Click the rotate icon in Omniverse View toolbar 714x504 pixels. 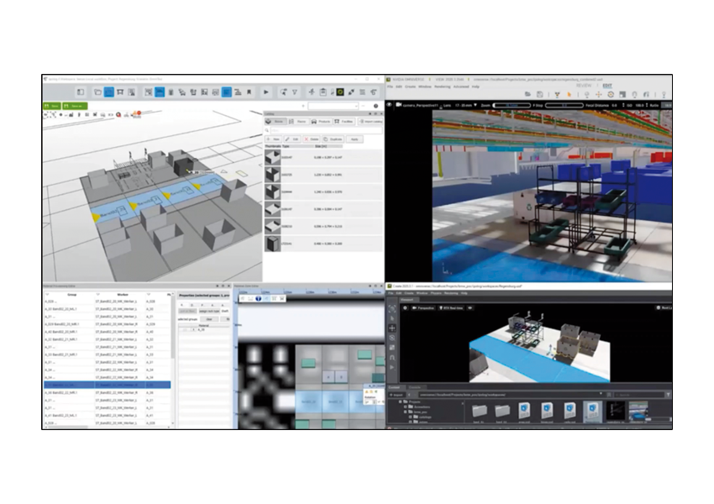pyautogui.click(x=611, y=94)
